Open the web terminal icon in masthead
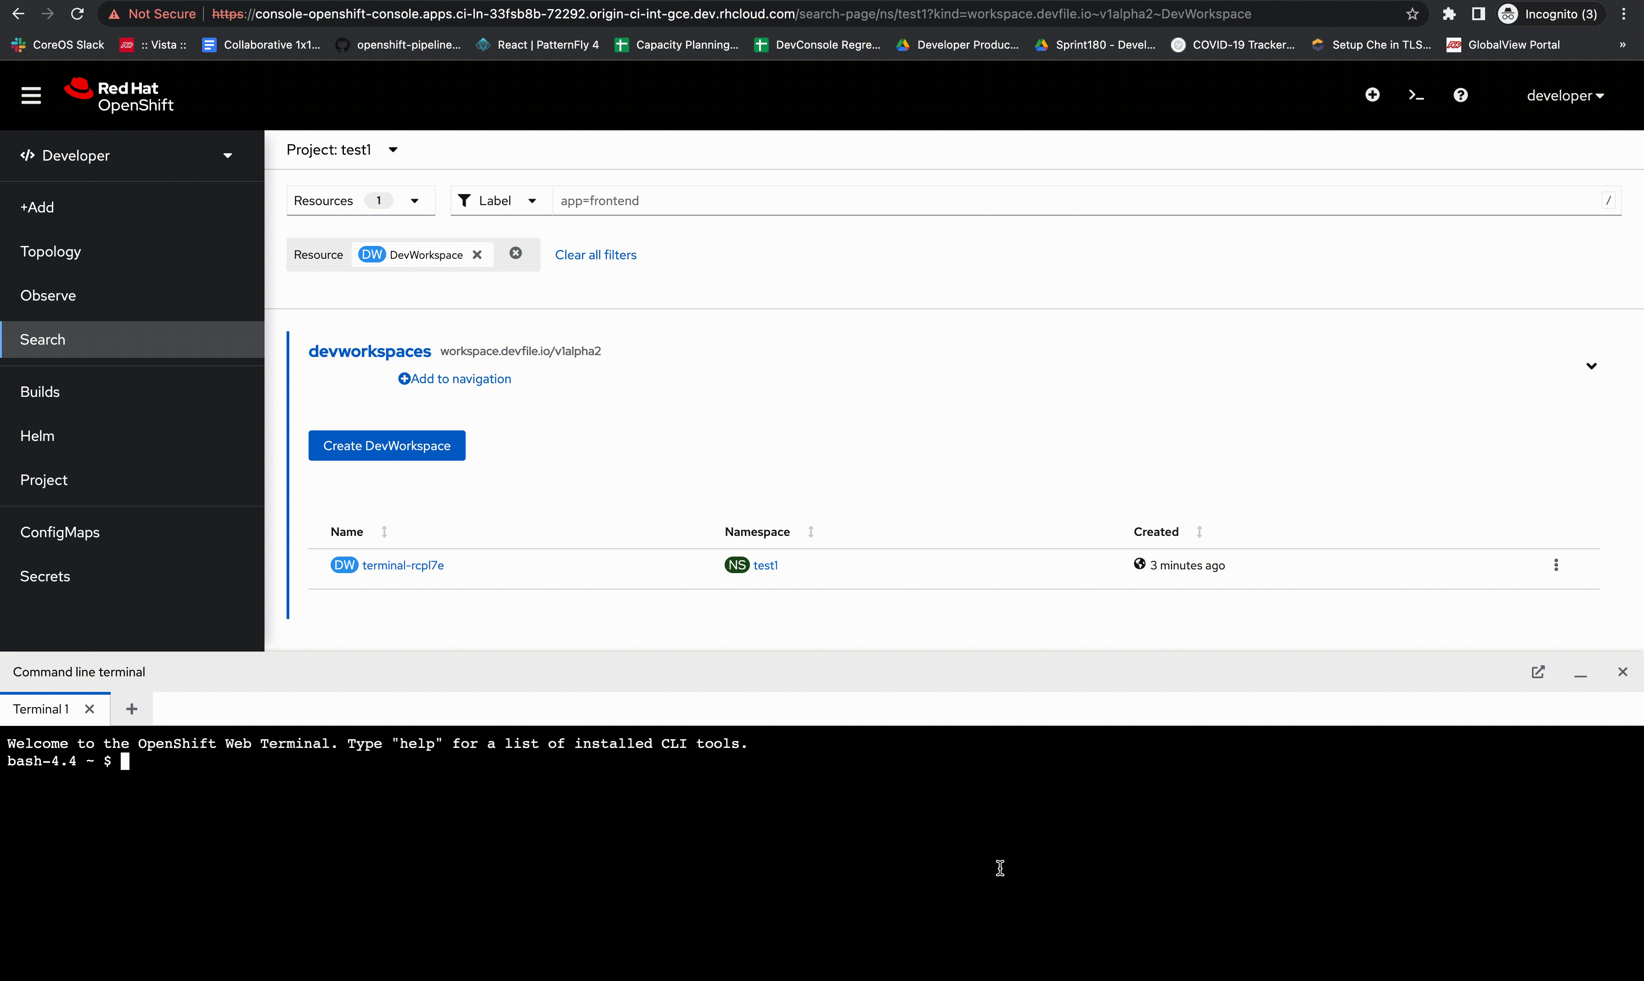 [1416, 95]
